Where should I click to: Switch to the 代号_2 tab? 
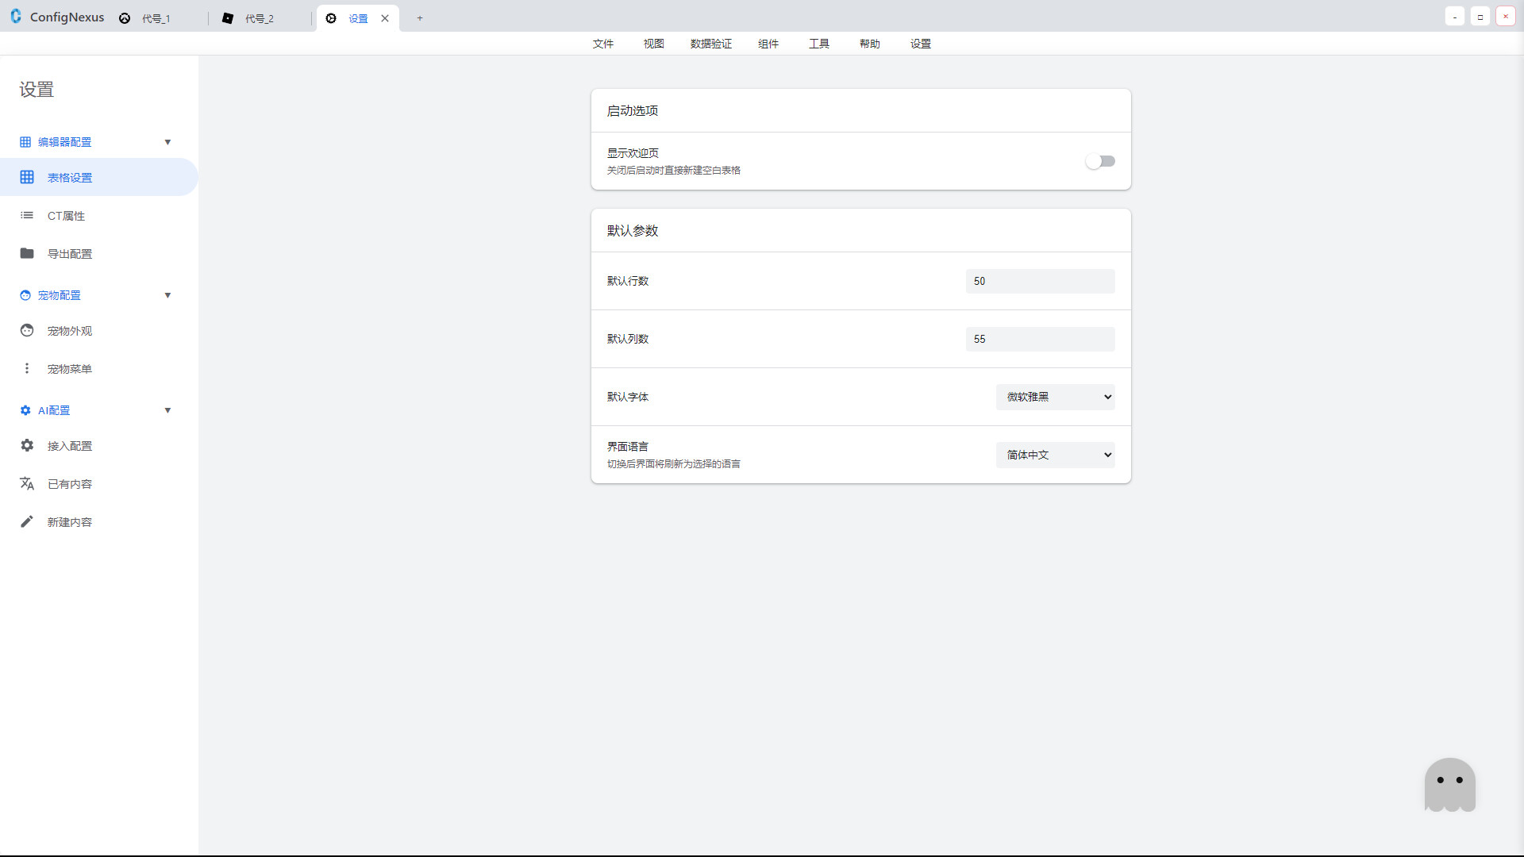[259, 18]
